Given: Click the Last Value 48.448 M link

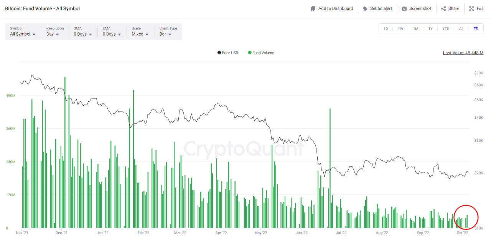Looking at the screenshot, I should point(463,53).
